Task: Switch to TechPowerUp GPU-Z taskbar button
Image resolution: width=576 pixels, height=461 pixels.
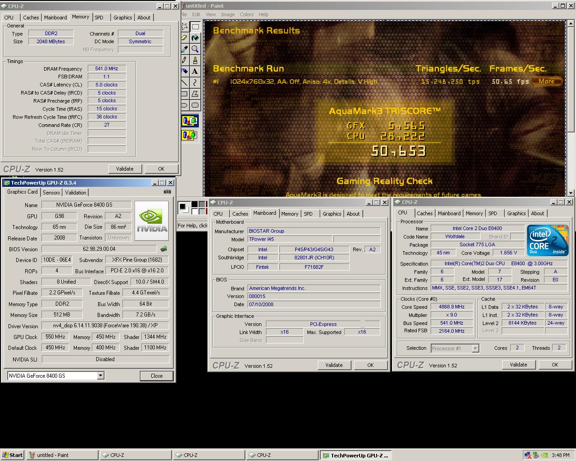Action: [x=355, y=455]
